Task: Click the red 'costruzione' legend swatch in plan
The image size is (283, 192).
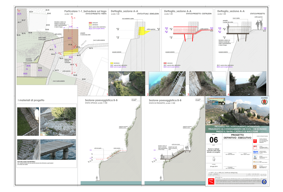Action: 90,23
